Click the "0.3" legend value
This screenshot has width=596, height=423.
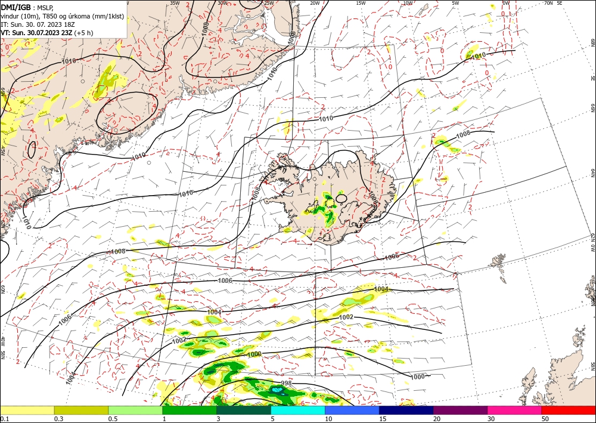click(x=58, y=419)
